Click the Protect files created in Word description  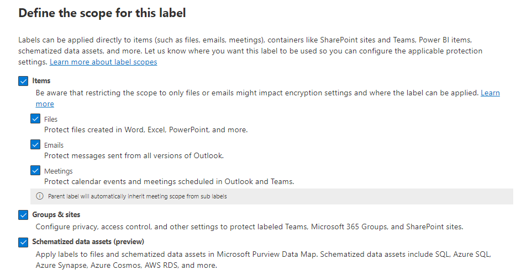[x=146, y=130]
